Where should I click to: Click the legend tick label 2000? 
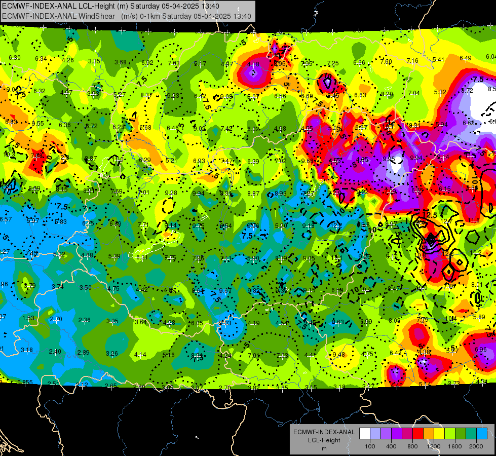tap(476, 446)
